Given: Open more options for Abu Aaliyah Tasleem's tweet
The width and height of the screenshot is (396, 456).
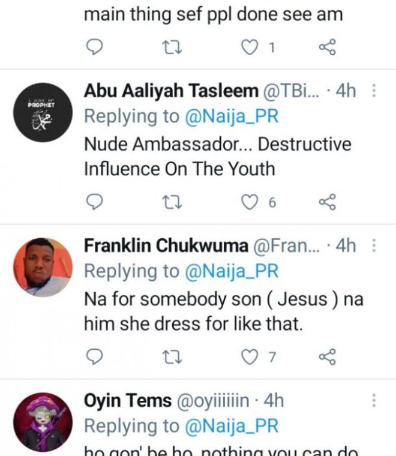Looking at the screenshot, I should [374, 91].
